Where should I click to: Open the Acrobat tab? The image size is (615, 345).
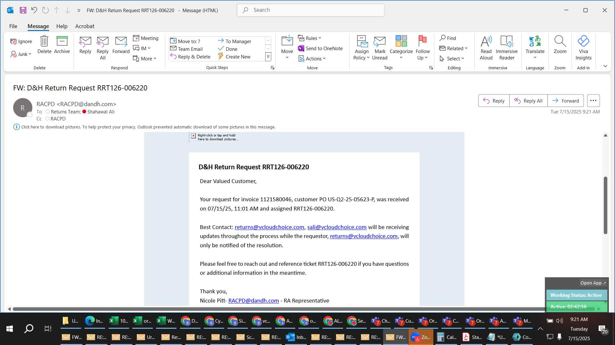click(x=85, y=26)
